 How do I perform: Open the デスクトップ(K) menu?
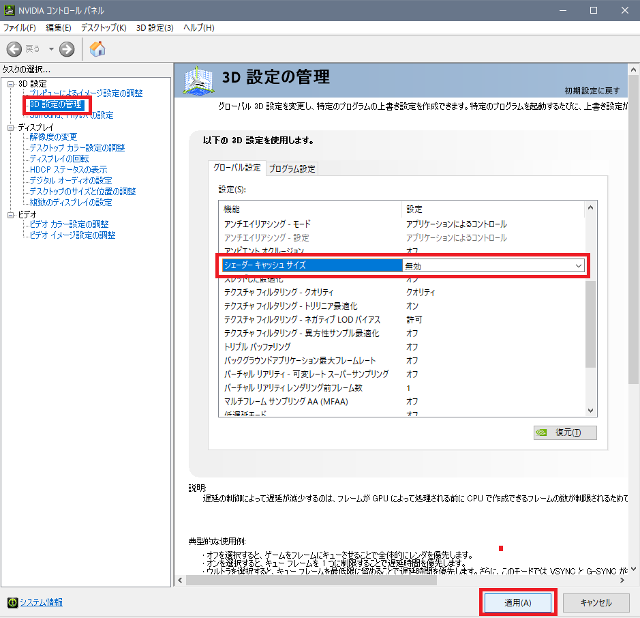pos(104,28)
